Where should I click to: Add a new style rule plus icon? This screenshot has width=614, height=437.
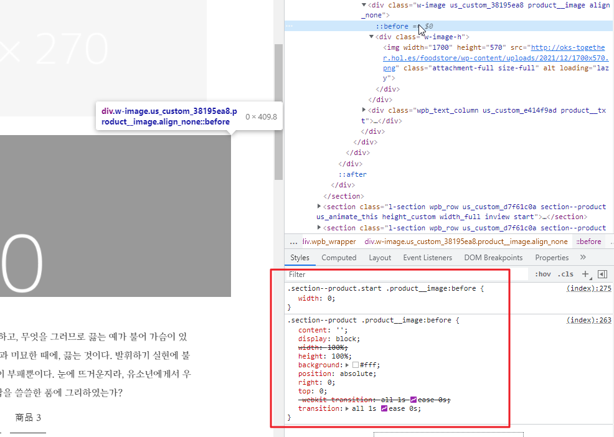585,274
